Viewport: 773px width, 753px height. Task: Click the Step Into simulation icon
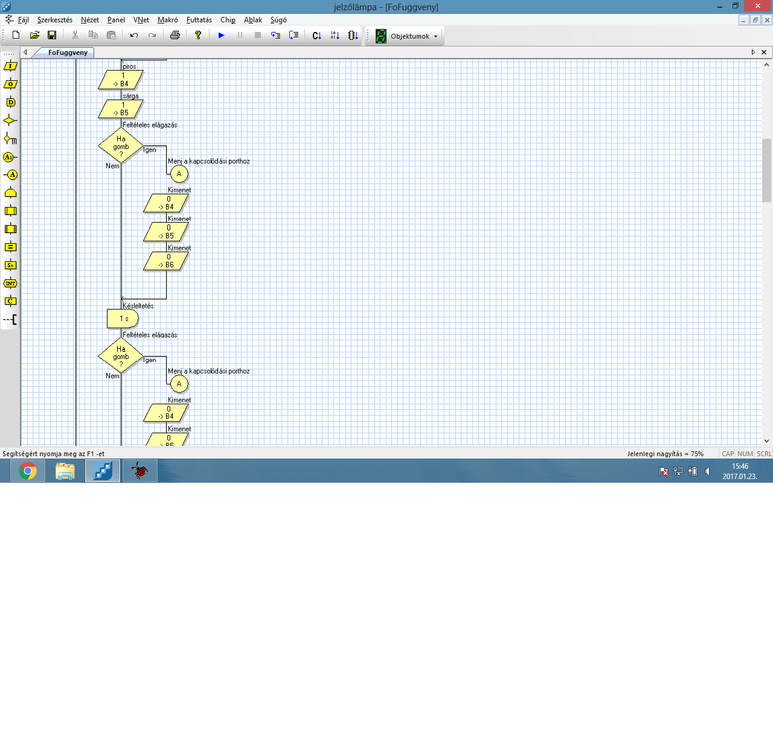click(x=276, y=35)
